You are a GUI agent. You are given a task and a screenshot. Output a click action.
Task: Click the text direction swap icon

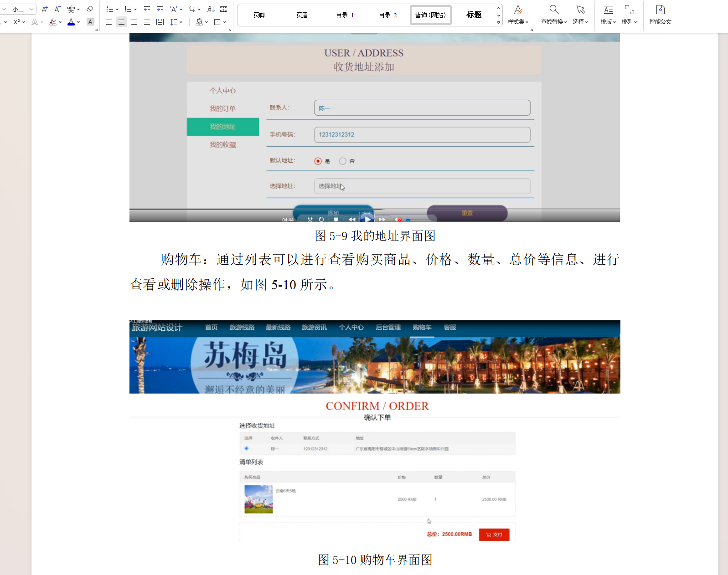point(192,9)
